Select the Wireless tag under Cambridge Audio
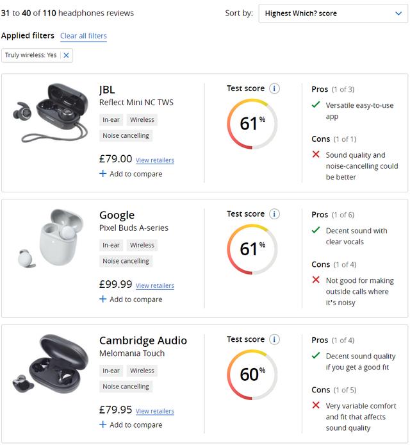The width and height of the screenshot is (410, 445). click(142, 371)
